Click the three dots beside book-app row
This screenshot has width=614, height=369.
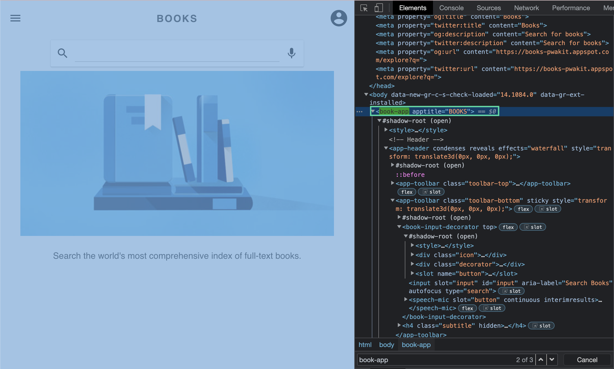(360, 112)
